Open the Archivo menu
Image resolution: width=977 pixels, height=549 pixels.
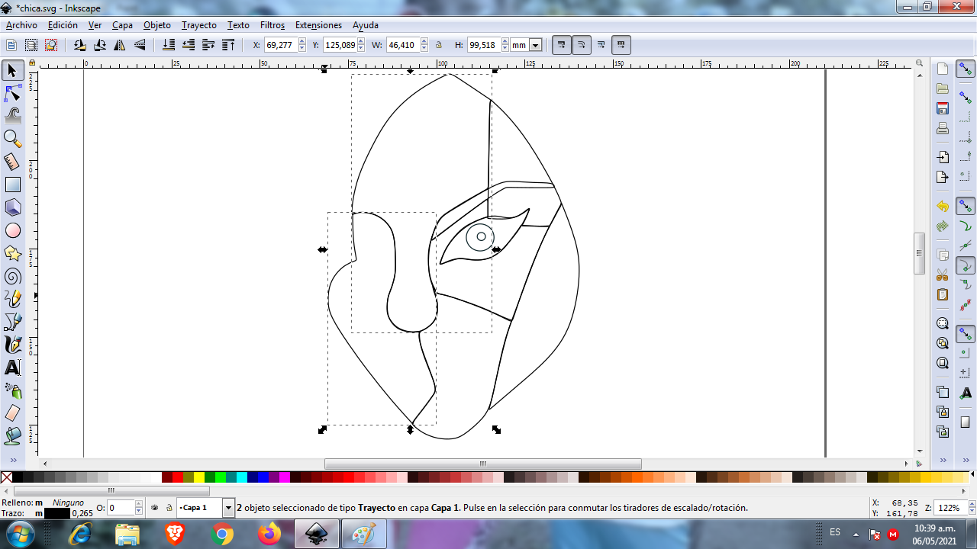click(21, 25)
